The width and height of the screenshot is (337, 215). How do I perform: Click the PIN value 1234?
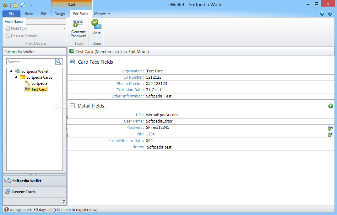[x=150, y=134]
